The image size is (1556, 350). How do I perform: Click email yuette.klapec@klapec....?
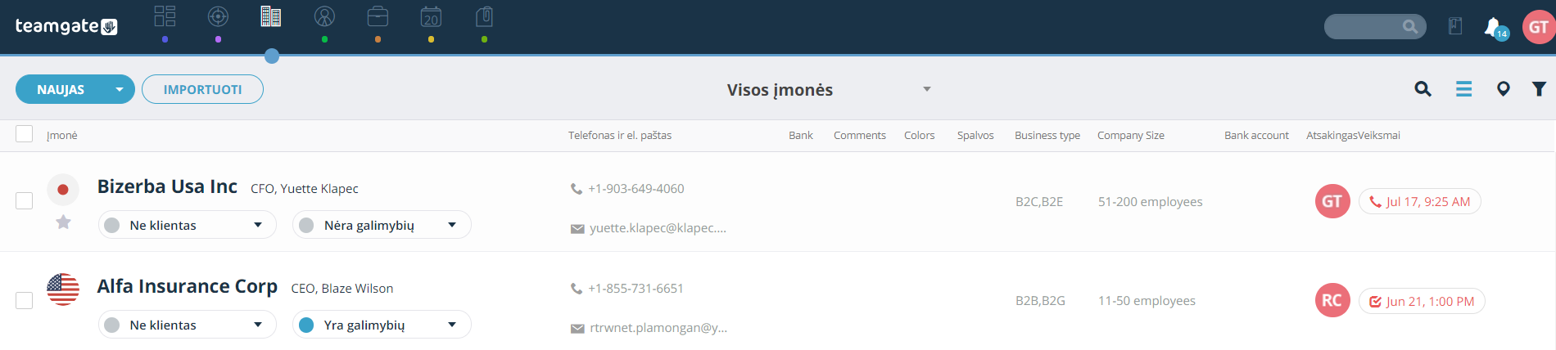[x=658, y=228]
